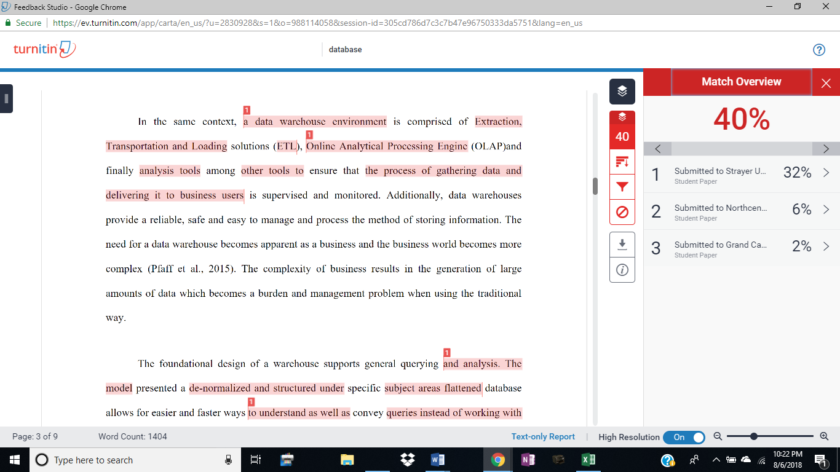Expand Northcentral match details chevron
Image resolution: width=840 pixels, height=472 pixels.
tap(826, 210)
